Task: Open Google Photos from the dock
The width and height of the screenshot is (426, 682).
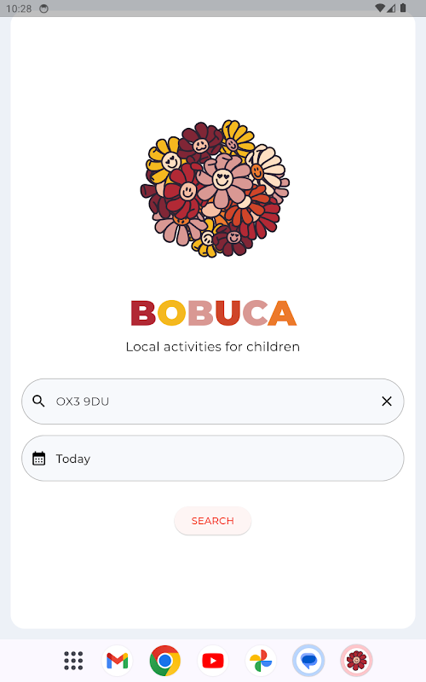Action: [261, 661]
